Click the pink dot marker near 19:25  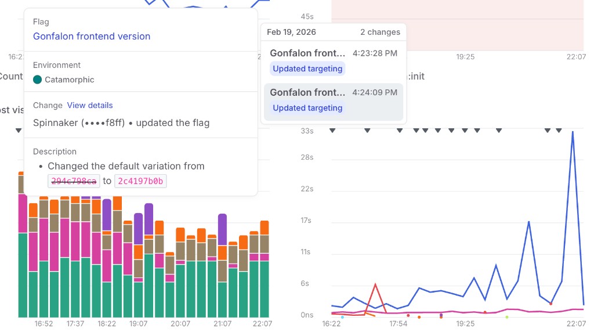pos(441,314)
